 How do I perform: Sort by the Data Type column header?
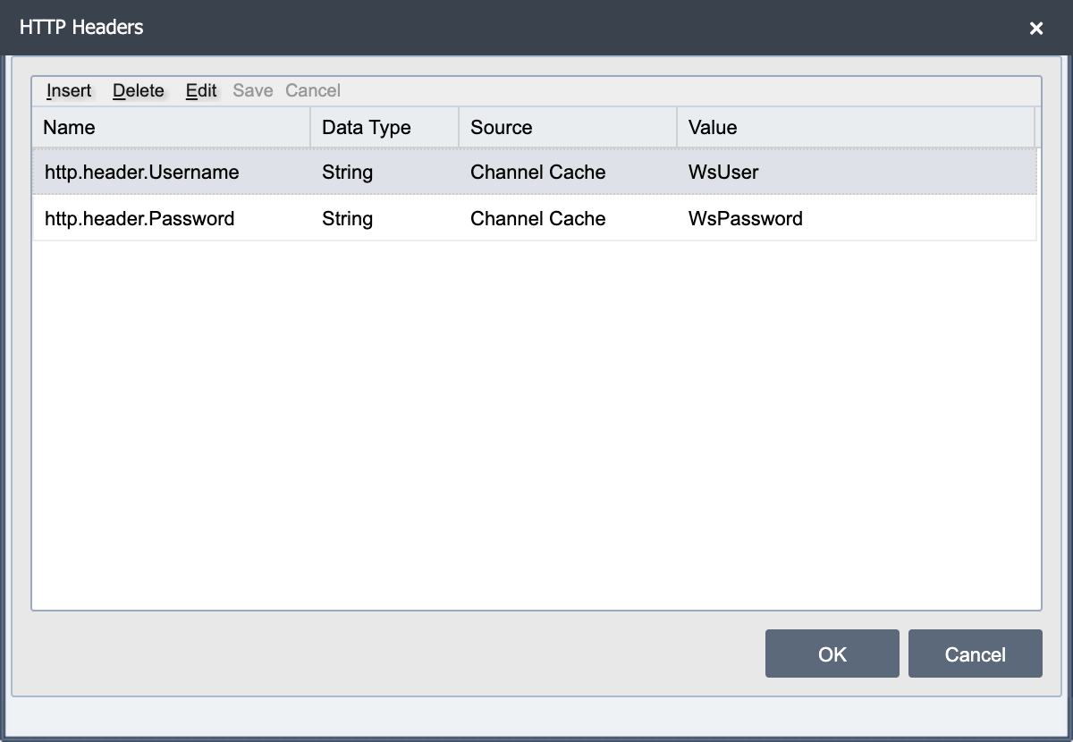[x=384, y=127]
